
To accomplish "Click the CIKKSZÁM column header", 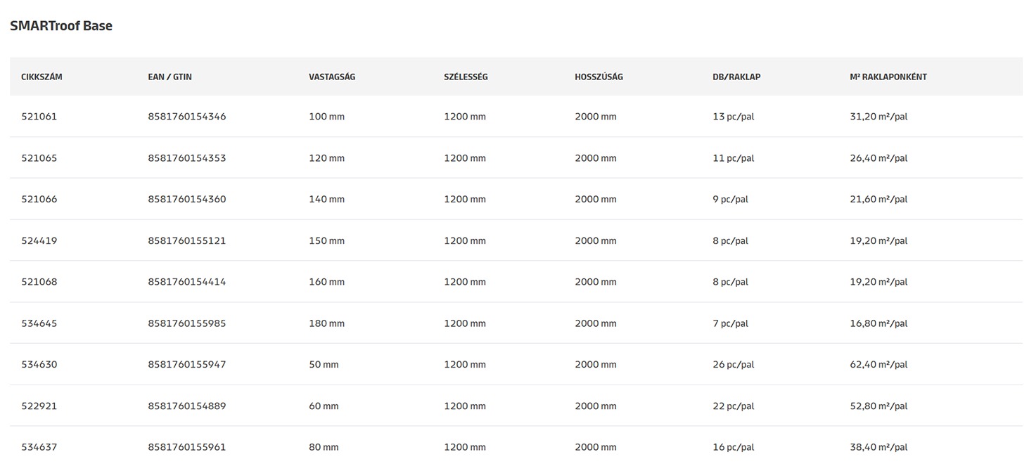I will pyautogui.click(x=41, y=77).
